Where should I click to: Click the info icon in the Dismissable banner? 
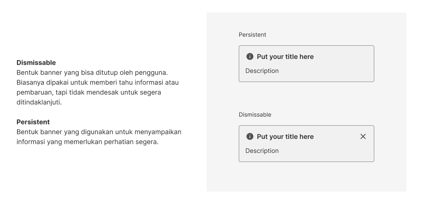point(250,136)
